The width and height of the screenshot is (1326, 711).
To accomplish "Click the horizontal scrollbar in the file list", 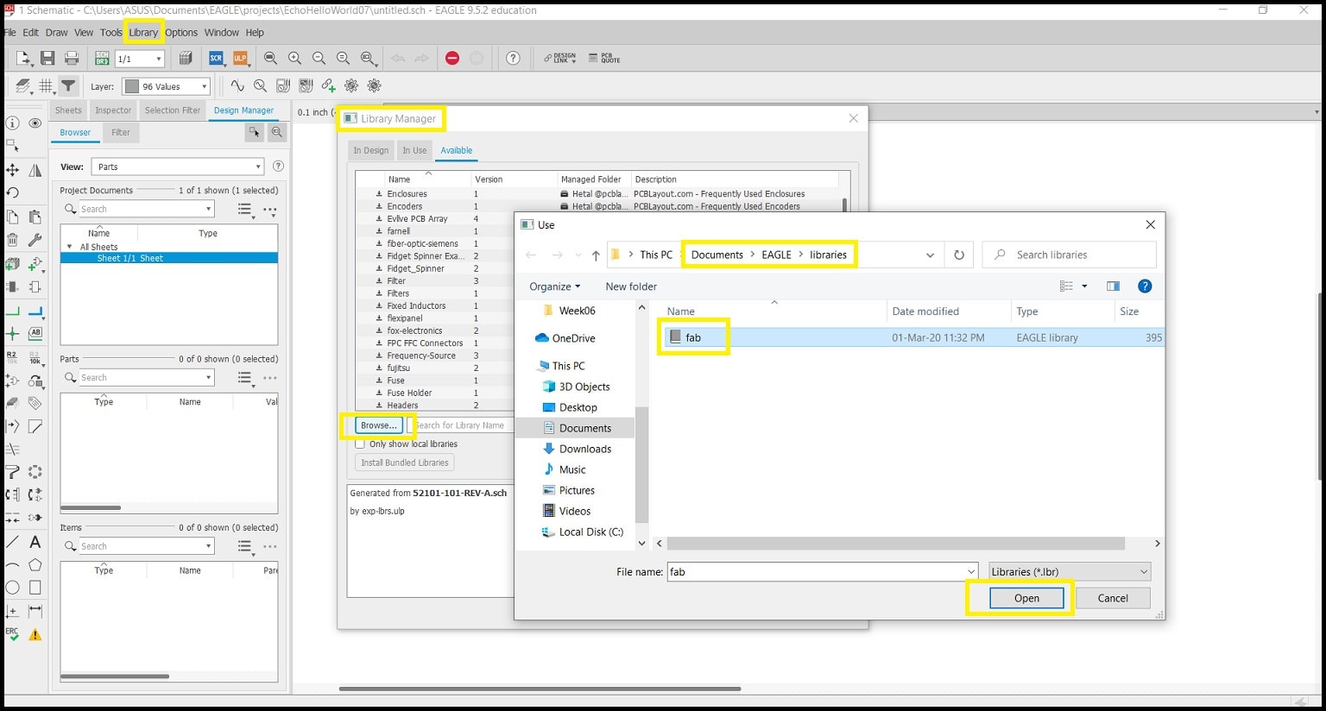I will 895,544.
